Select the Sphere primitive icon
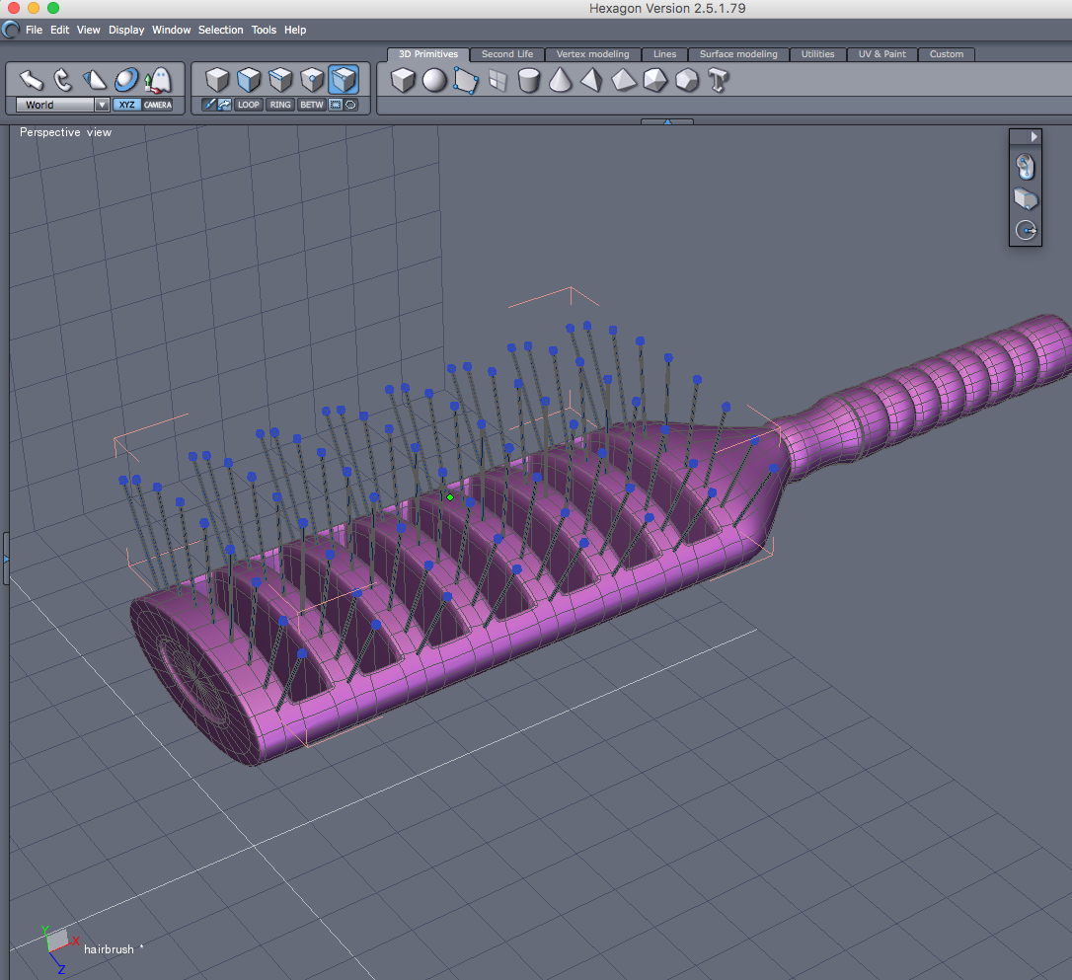The height and width of the screenshot is (980, 1072). pyautogui.click(x=434, y=81)
